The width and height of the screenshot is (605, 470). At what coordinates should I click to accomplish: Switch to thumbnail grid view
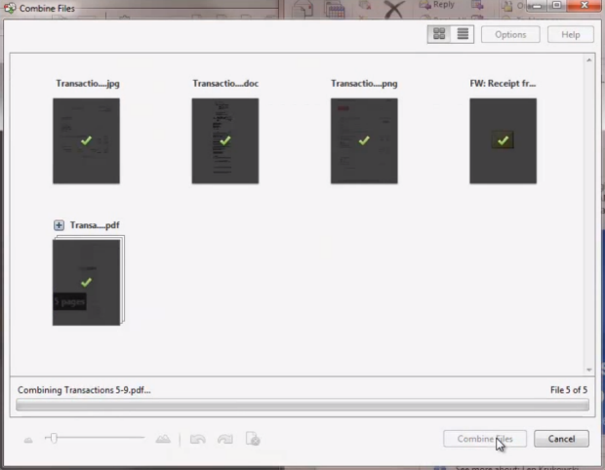tap(439, 34)
